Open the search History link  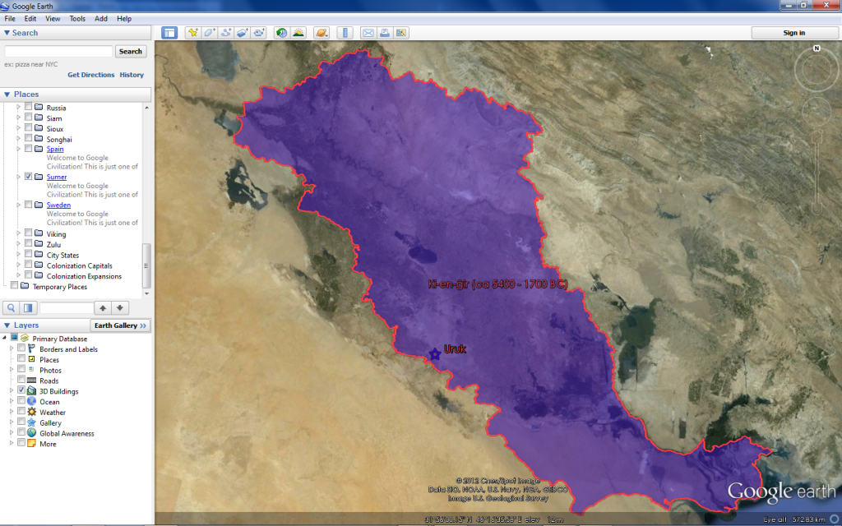coord(132,75)
